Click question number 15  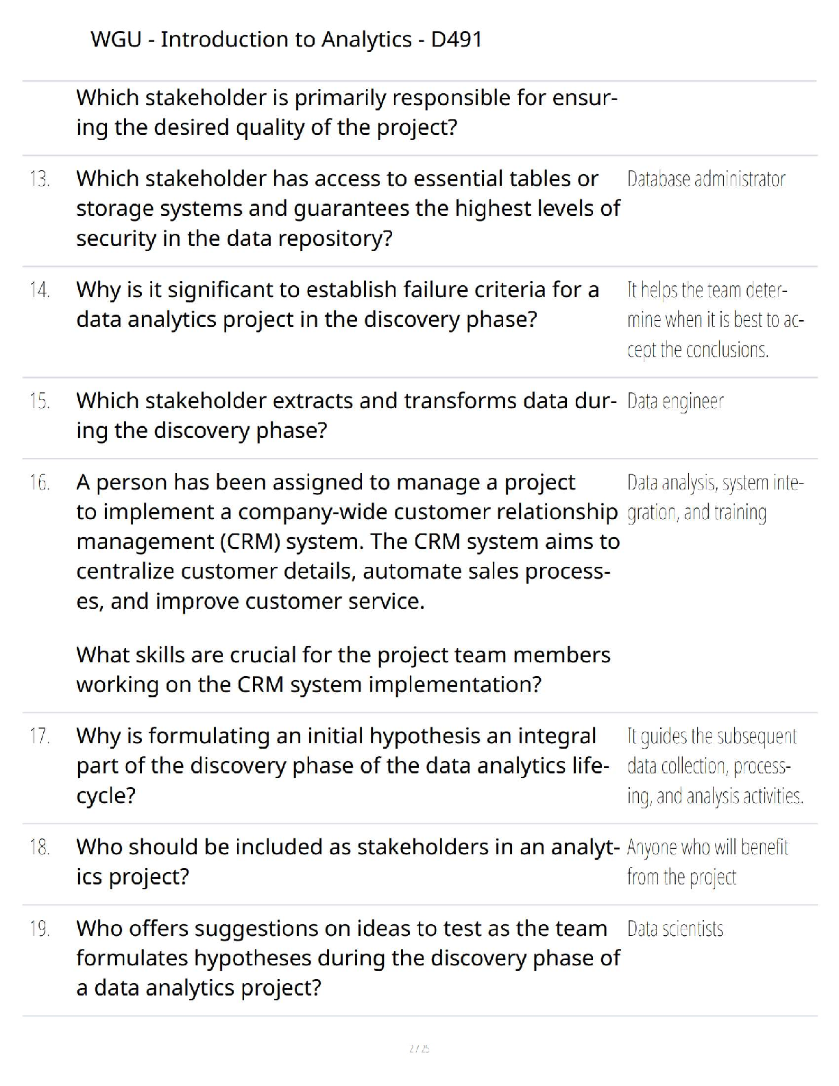(x=40, y=401)
